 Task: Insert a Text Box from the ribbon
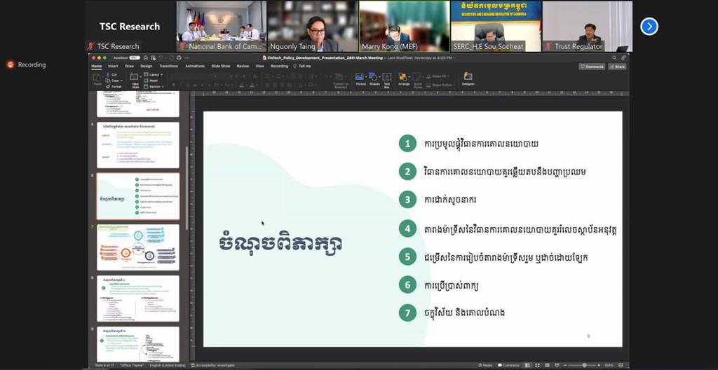pos(387,76)
